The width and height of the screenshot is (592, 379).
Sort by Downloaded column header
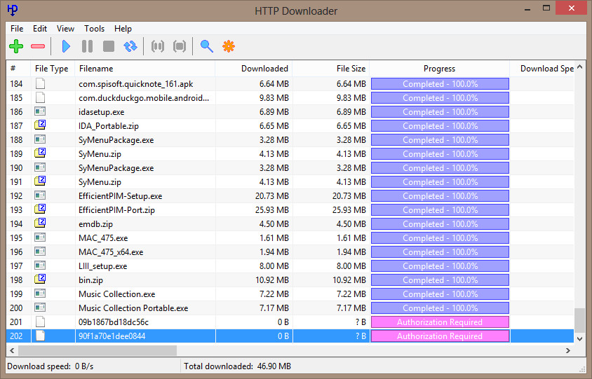pyautogui.click(x=254, y=69)
